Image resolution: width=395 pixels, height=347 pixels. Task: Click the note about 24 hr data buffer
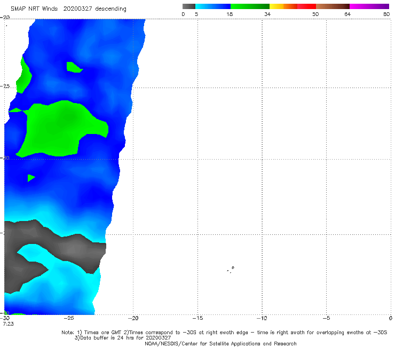pos(123,338)
